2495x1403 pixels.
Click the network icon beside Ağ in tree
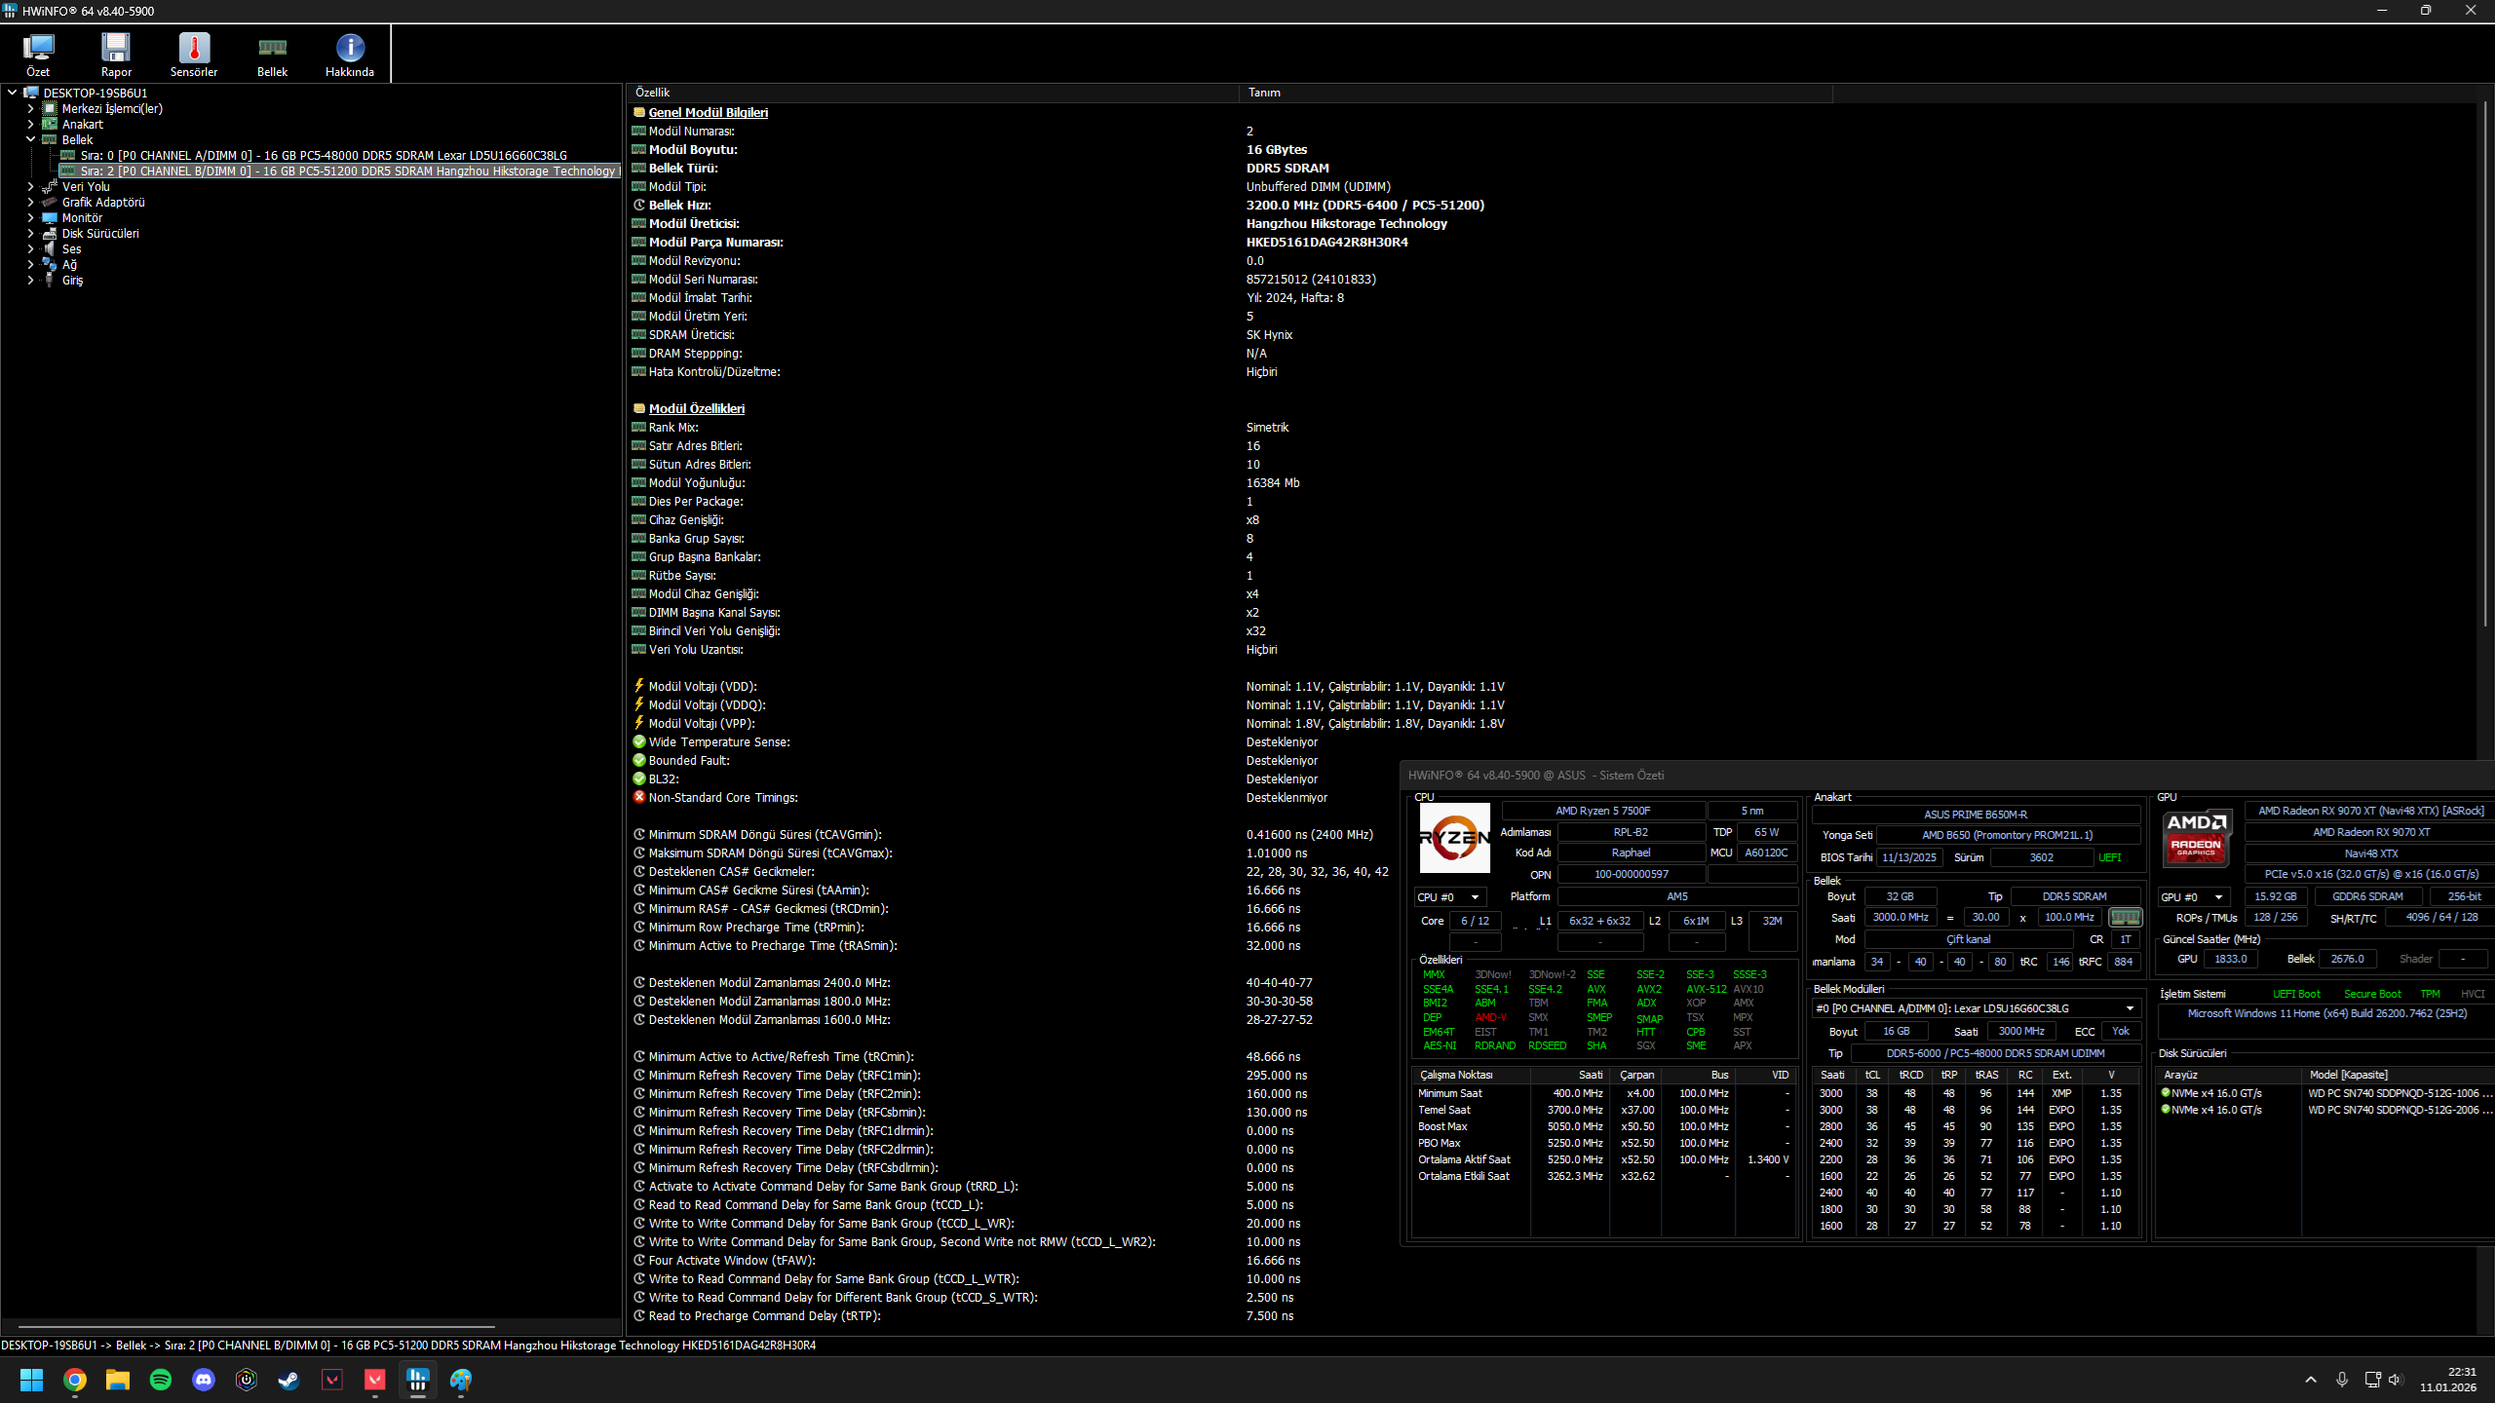[x=50, y=264]
